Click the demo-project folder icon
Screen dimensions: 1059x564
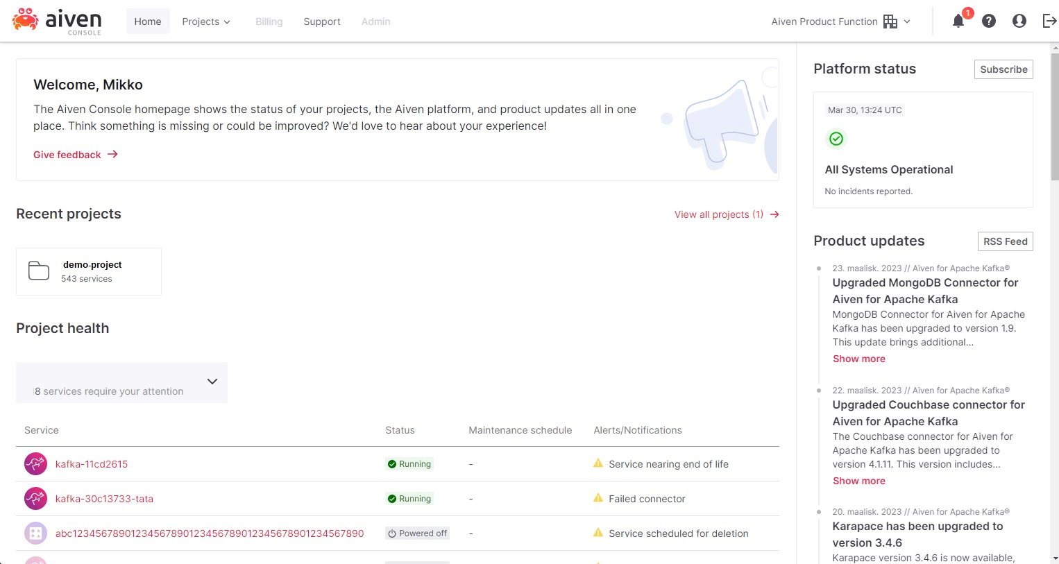[38, 270]
